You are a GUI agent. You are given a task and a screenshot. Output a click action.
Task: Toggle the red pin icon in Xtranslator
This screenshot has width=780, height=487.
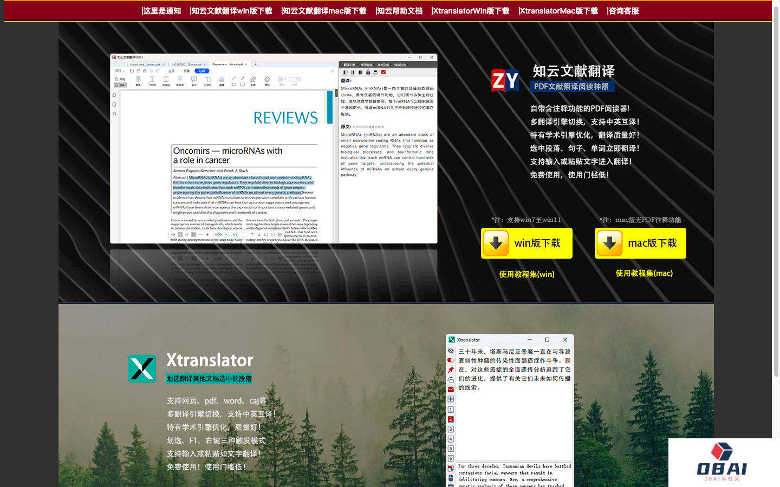(x=451, y=370)
